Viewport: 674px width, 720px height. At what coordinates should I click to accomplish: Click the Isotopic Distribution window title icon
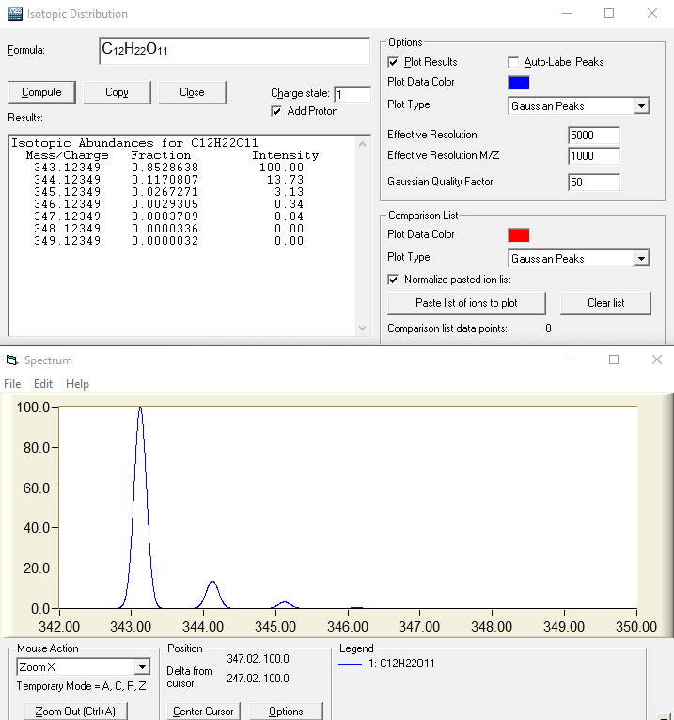point(15,14)
